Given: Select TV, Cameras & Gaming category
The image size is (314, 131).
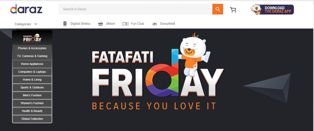Looking at the screenshot, I should (x=32, y=56).
